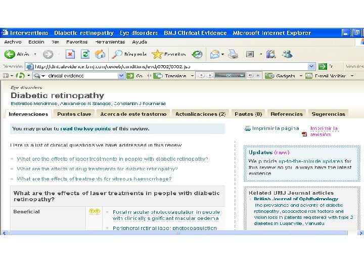Click the page icon in address bar
Screen dimensions: 364x273
point(30,67)
